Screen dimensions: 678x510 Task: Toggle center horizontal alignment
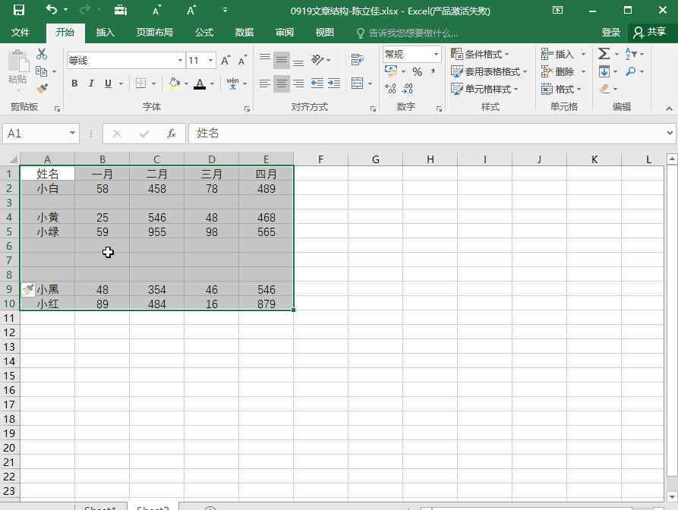(282, 83)
